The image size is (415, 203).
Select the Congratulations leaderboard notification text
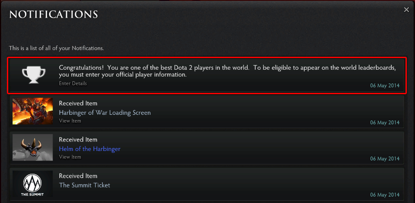pos(227,71)
